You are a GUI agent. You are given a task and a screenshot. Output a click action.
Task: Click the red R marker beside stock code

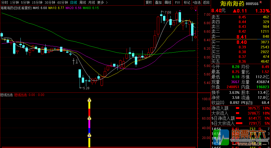(x=260, y=2)
